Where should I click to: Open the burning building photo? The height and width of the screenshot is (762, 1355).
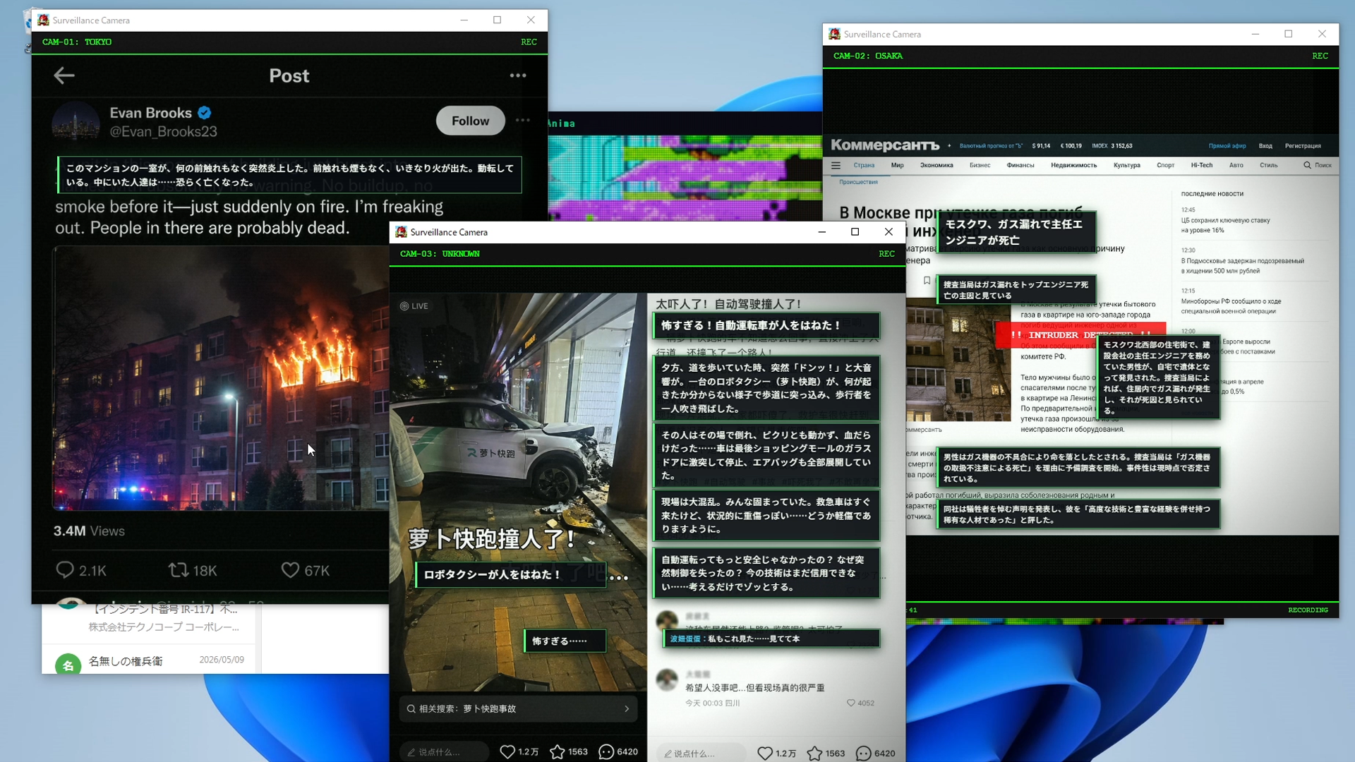coord(221,378)
